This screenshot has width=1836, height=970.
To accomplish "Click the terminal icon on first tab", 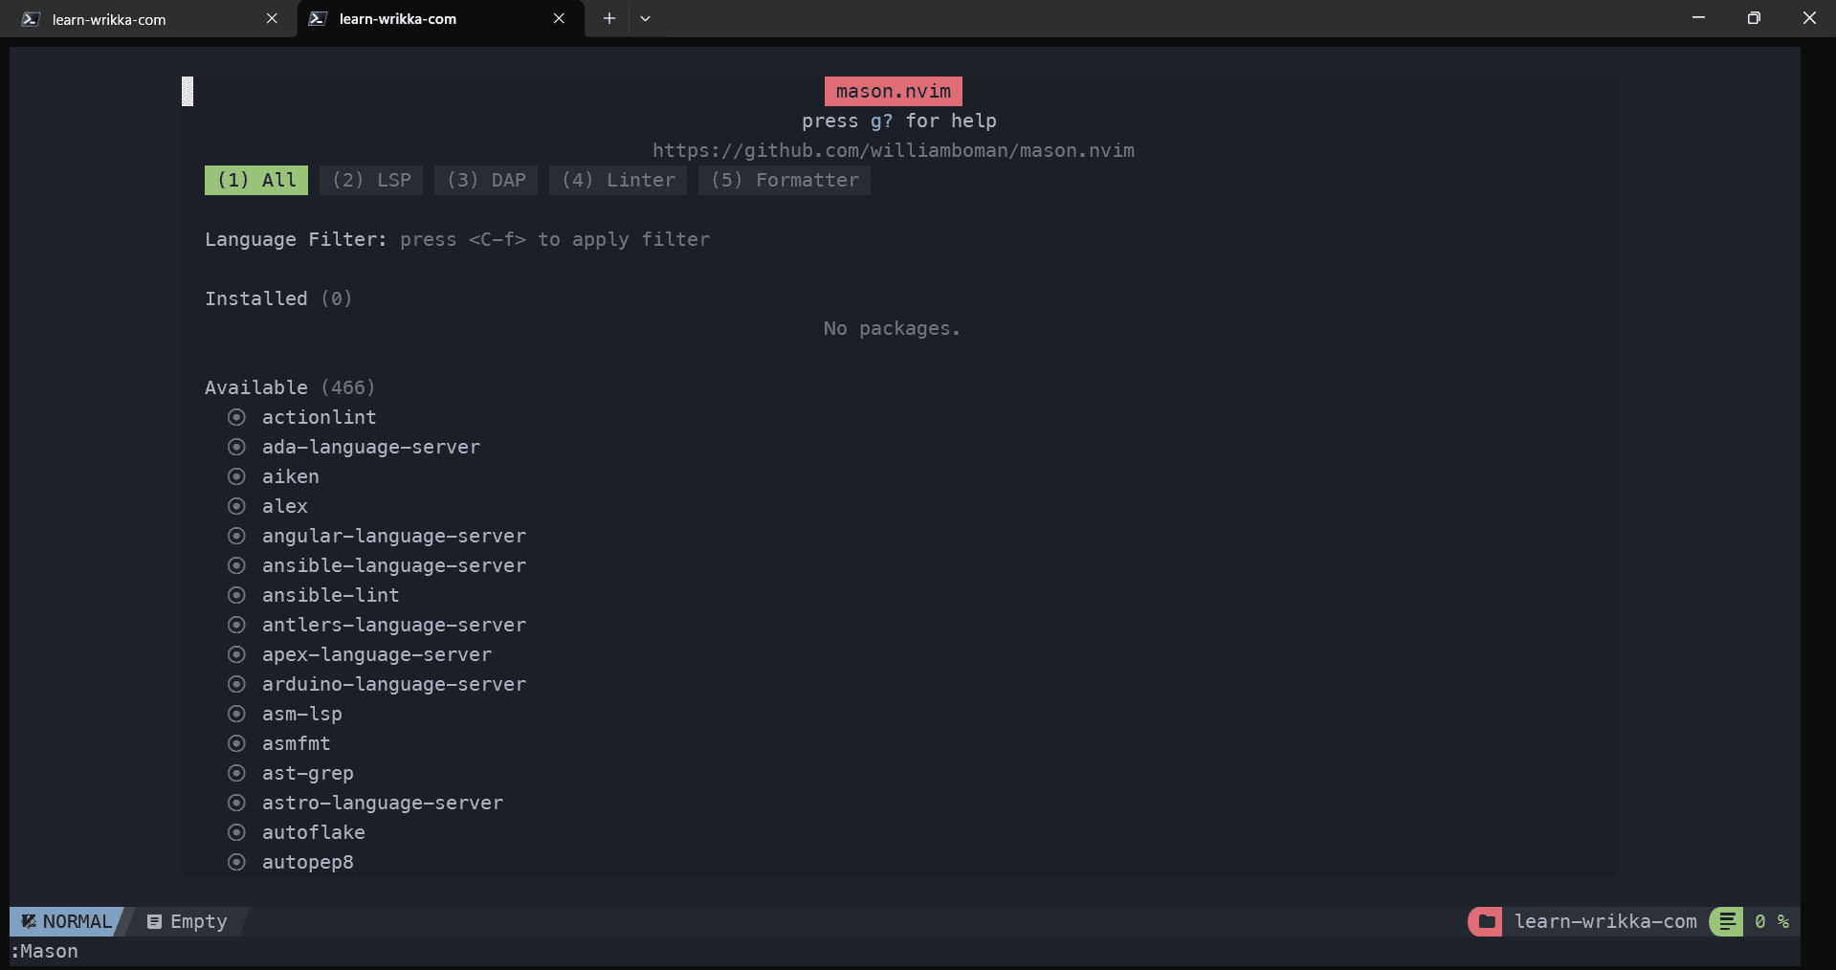I will point(31,19).
